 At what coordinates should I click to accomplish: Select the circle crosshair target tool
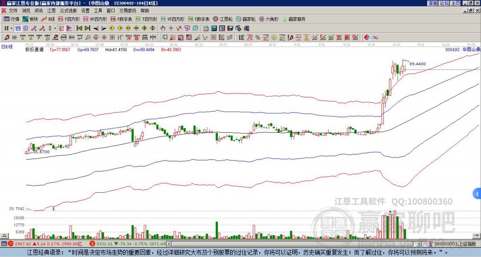pyautogui.click(x=96, y=38)
